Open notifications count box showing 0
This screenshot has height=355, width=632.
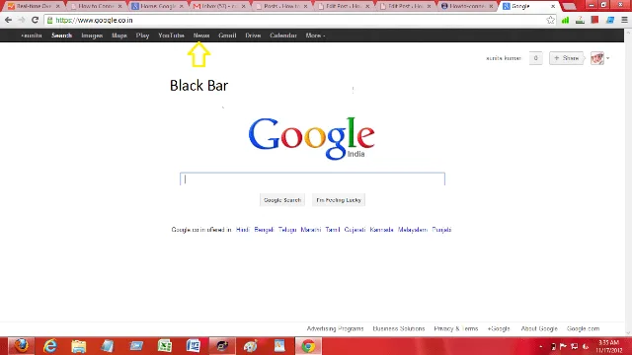535,58
